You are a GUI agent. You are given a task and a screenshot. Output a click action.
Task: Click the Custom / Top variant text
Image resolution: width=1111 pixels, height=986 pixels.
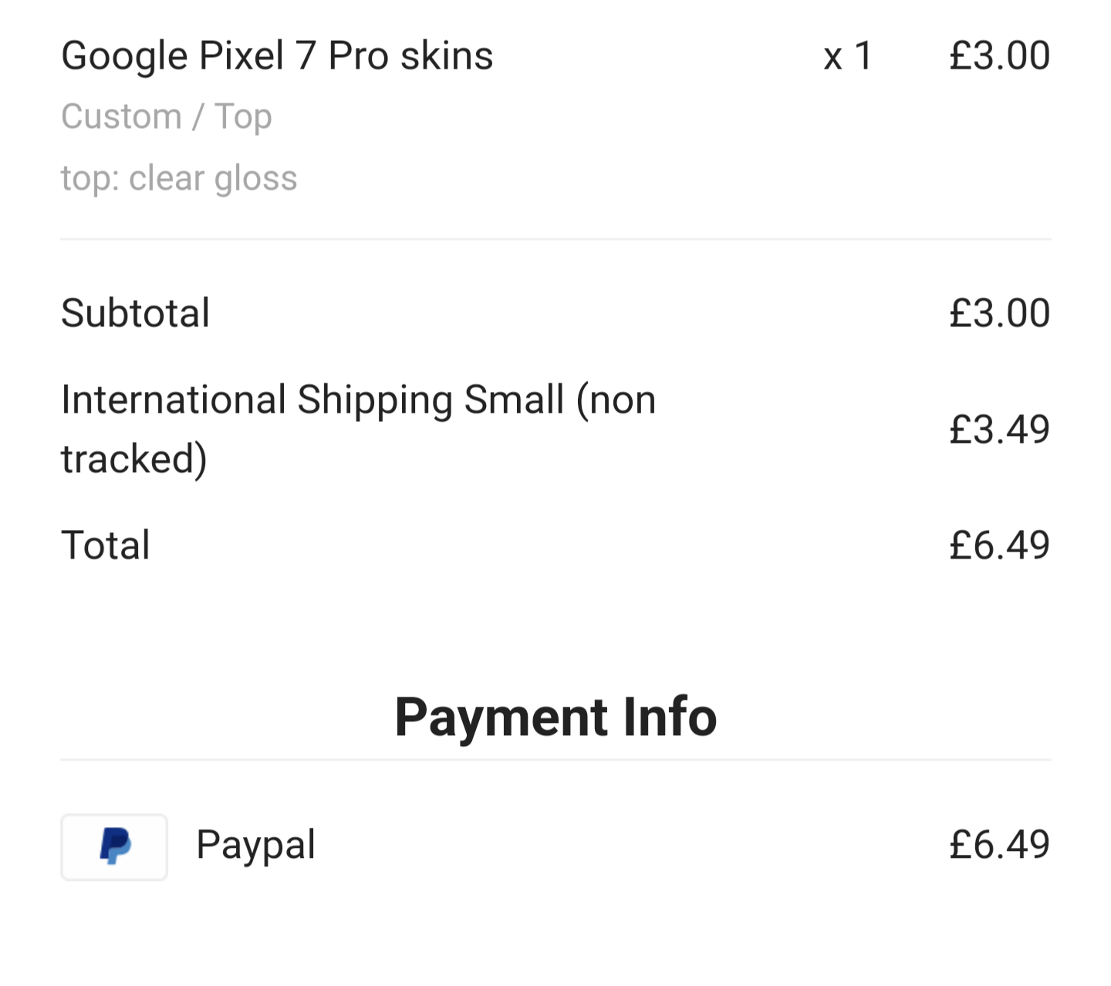click(166, 116)
